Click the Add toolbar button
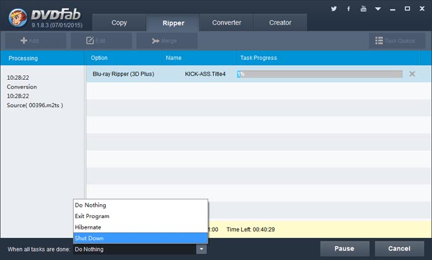The image size is (432, 260). [35, 41]
